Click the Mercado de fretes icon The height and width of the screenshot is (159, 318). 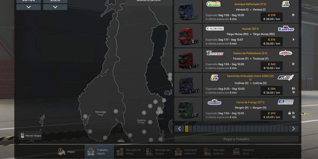click(x=120, y=152)
